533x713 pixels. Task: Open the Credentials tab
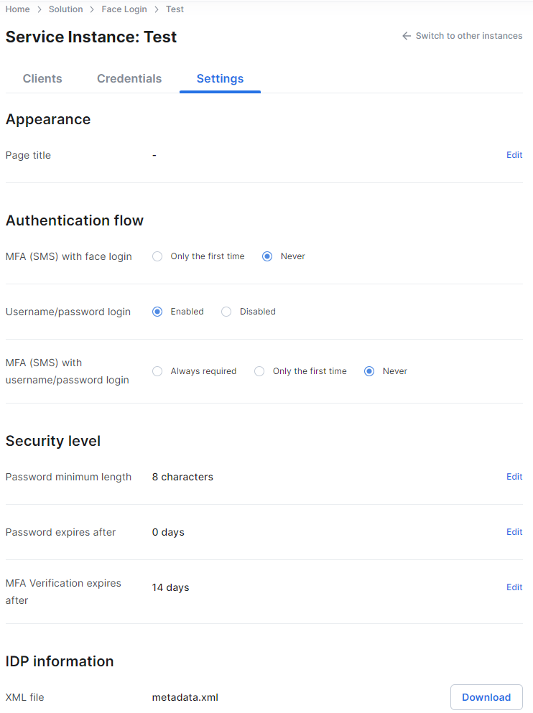click(129, 78)
